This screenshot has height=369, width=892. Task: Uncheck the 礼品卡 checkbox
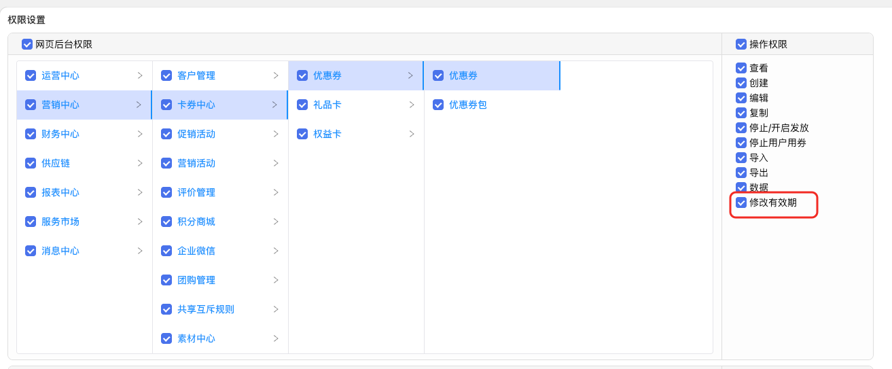(302, 105)
